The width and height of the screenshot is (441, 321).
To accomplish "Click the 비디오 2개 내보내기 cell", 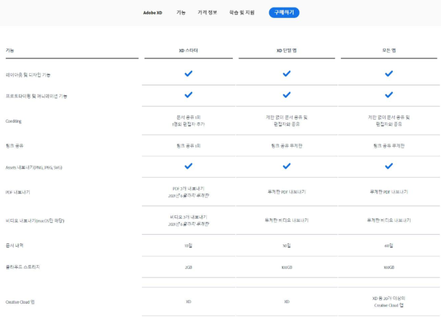I will [x=189, y=221].
